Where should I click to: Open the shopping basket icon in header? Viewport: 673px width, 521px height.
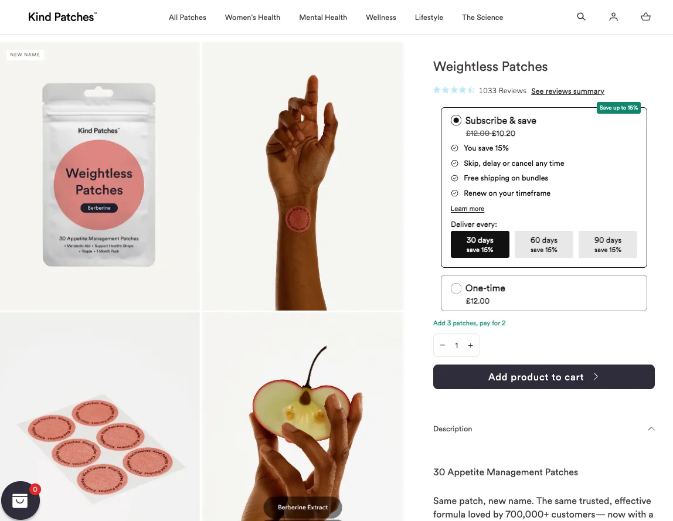[x=645, y=17]
